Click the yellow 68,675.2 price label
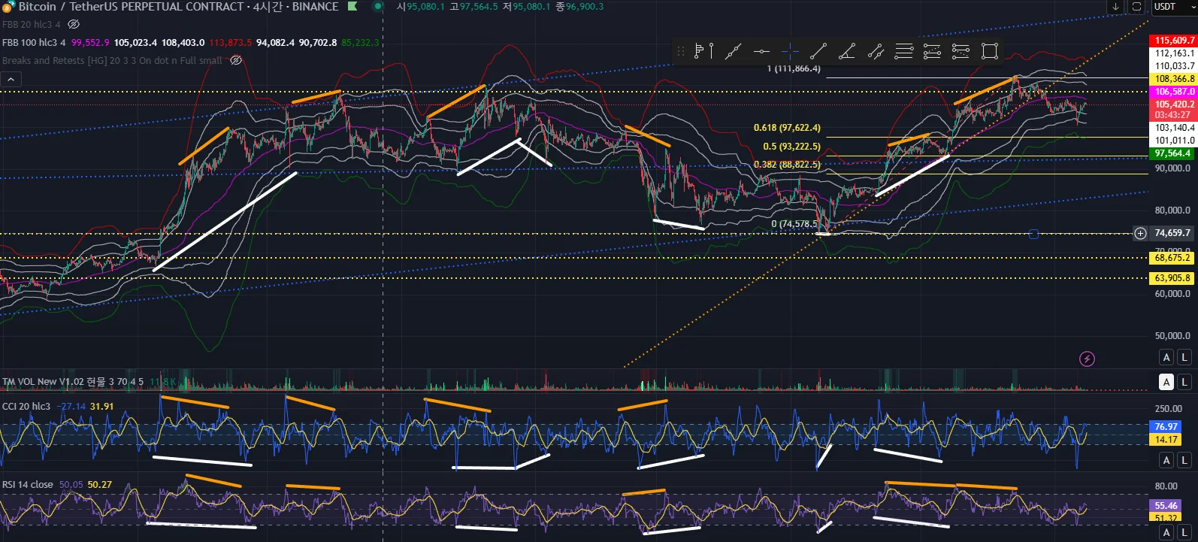Viewport: 1198px width, 542px height. [1173, 258]
